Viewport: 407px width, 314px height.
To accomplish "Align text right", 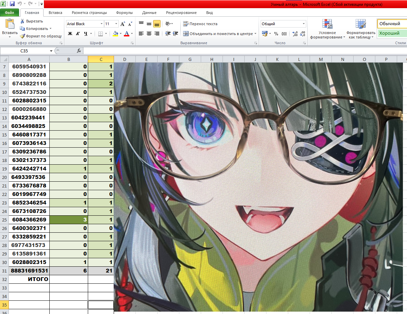I will [x=157, y=33].
